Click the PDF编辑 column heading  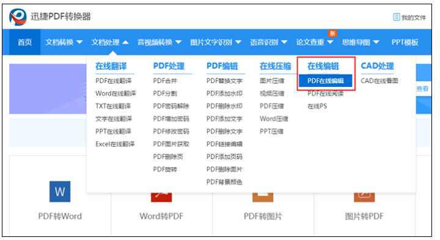pos(222,66)
